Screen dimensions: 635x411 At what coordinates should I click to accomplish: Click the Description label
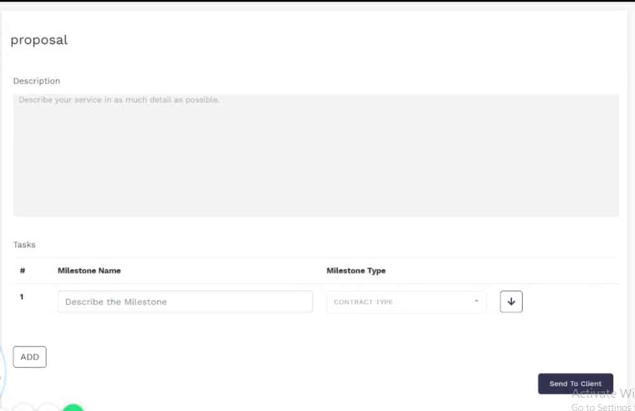(36, 81)
